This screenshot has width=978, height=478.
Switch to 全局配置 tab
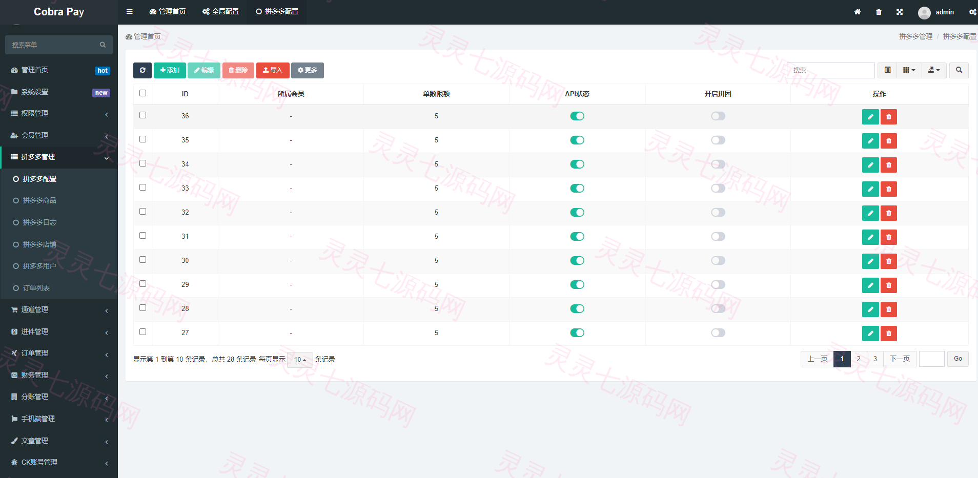pos(220,12)
